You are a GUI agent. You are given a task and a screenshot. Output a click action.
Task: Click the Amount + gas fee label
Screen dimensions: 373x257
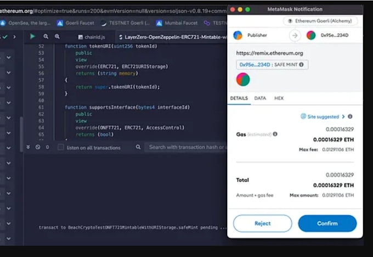255,195
